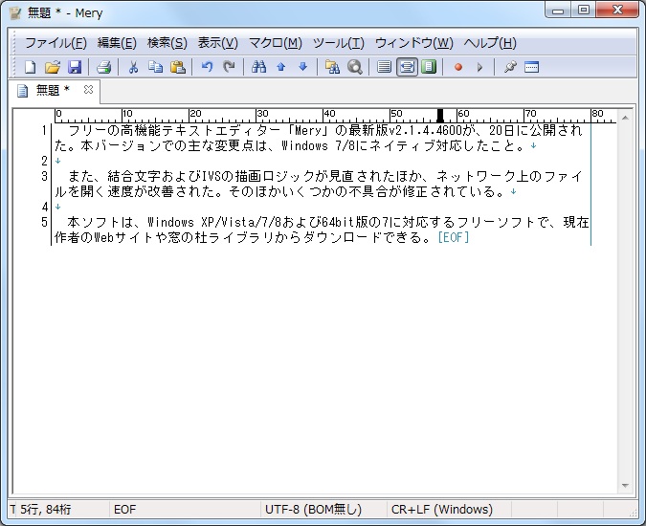
Task: Create a new file with toolbar icon
Action: pos(30,67)
